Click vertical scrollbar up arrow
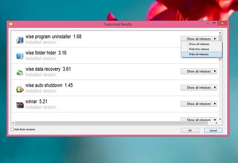The image size is (238, 163). tap(220, 33)
